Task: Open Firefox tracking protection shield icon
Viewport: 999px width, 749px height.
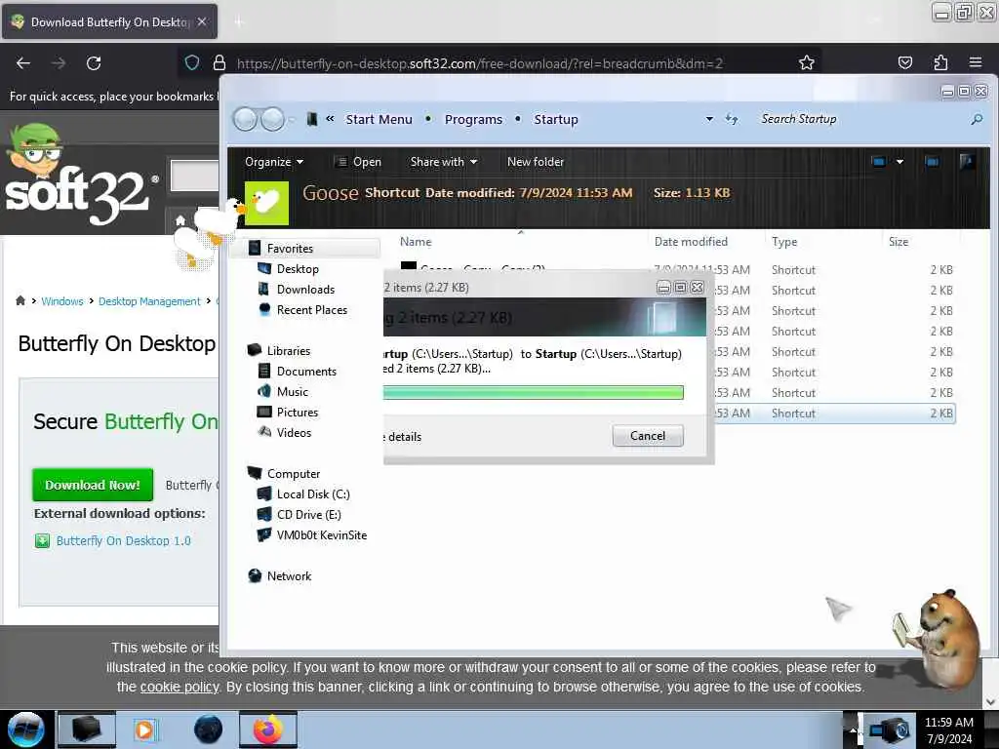Action: coord(192,63)
